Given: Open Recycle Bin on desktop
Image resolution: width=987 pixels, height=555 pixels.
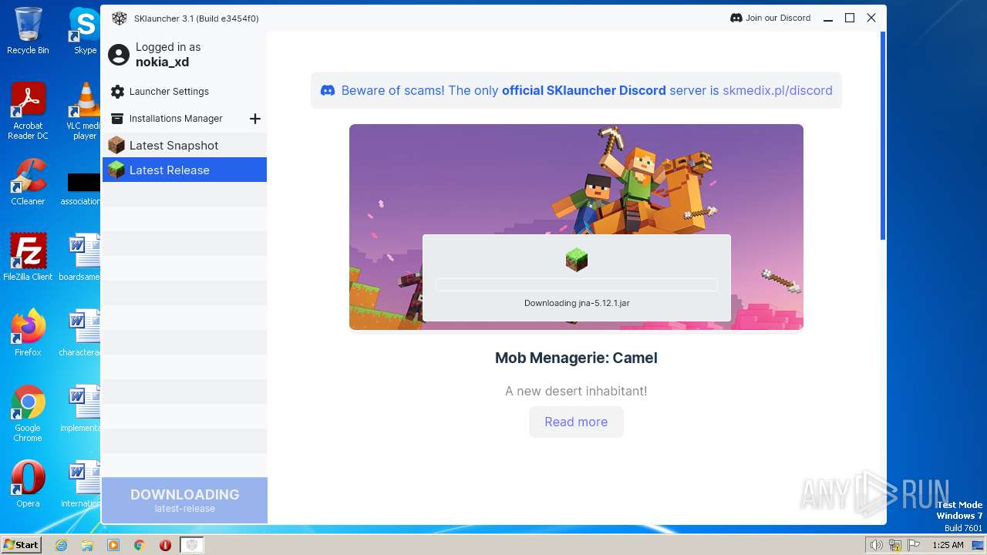Looking at the screenshot, I should tap(28, 32).
